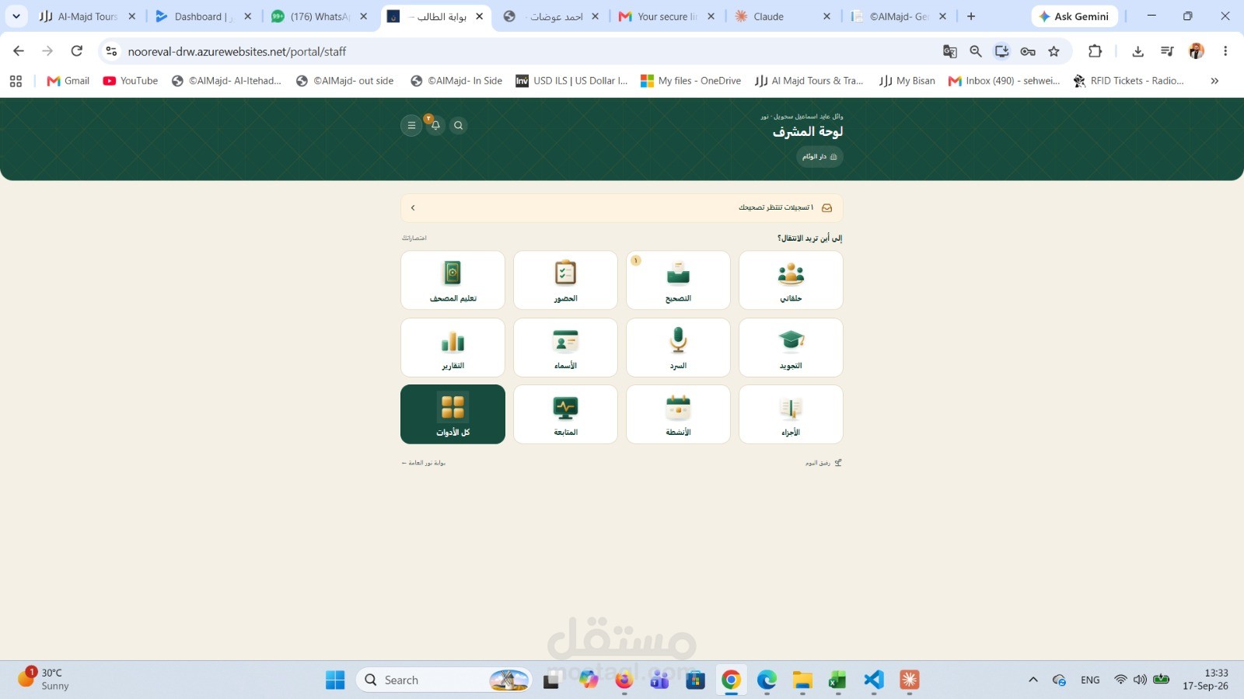Open the Chrome three-dot menu
The image size is (1244, 699).
pyautogui.click(x=1225, y=51)
